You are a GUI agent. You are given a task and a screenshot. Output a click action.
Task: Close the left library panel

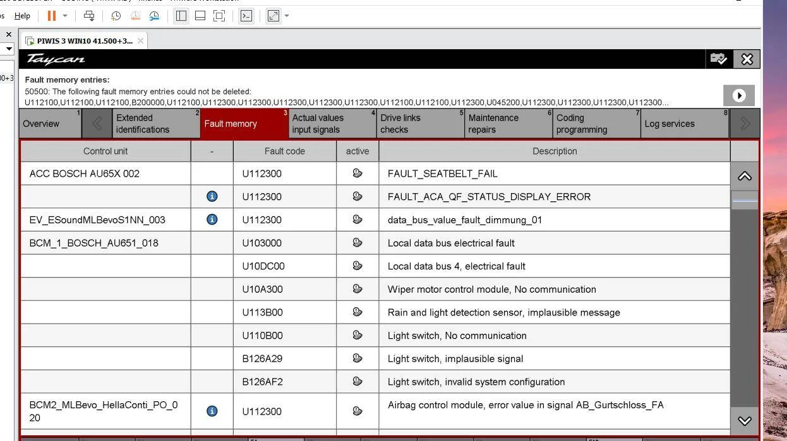point(9,35)
